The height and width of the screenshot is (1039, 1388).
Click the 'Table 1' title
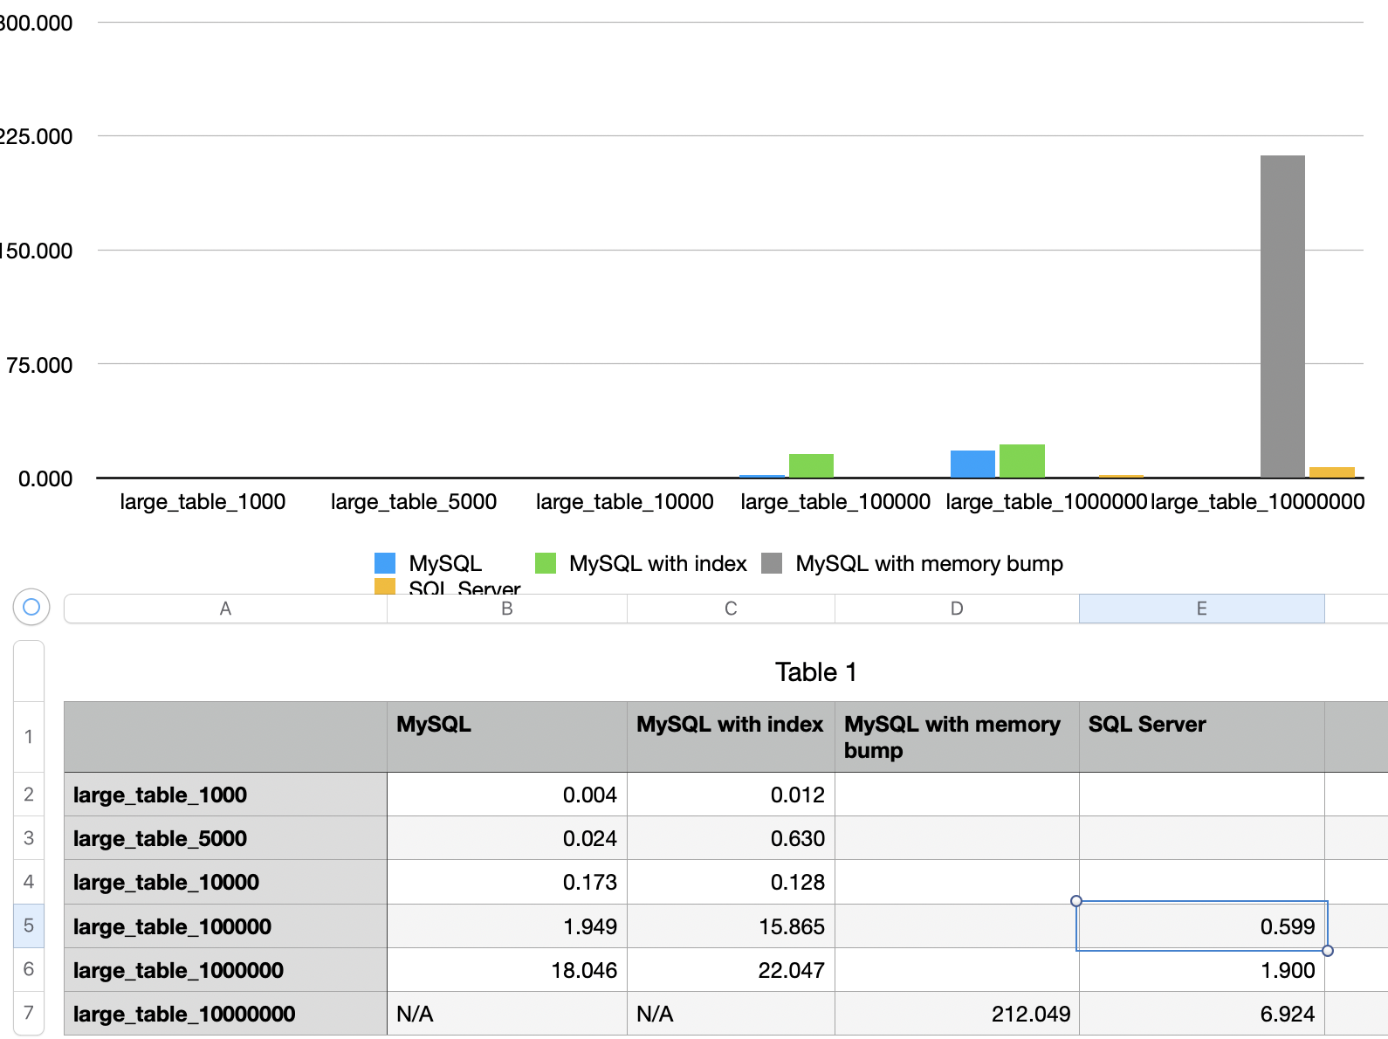[816, 672]
